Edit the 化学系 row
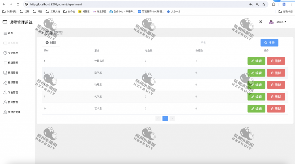The image size is (295, 164). coord(256,97)
